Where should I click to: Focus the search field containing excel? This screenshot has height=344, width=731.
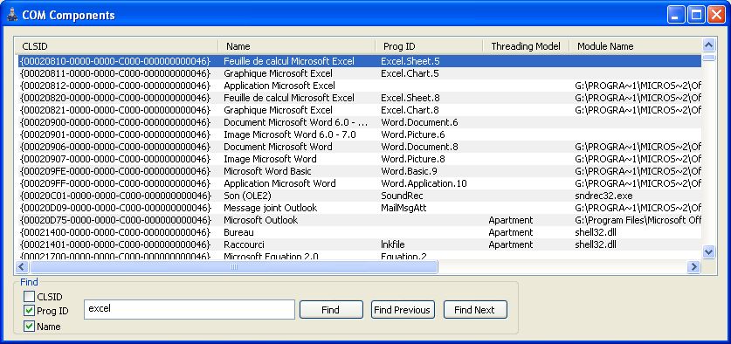[x=190, y=309]
